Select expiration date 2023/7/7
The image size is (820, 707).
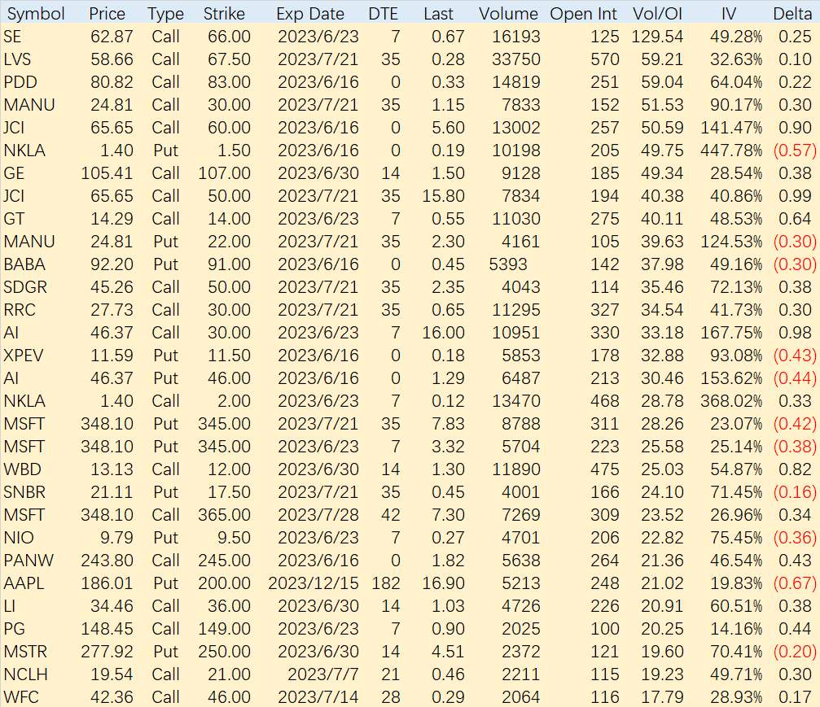tap(323, 674)
